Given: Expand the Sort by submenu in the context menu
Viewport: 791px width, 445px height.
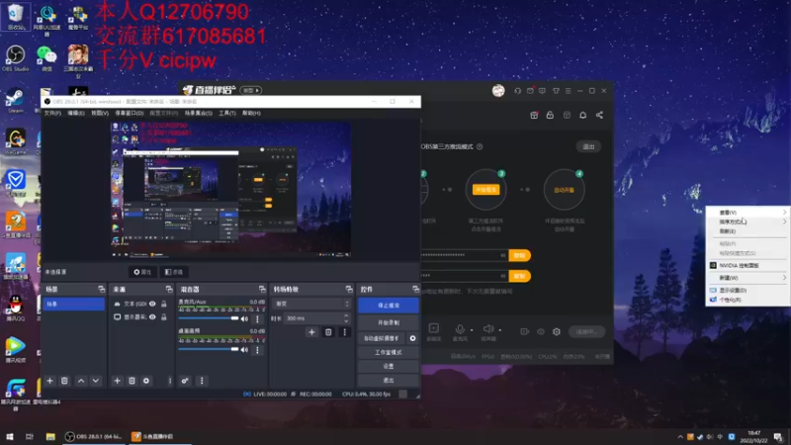Looking at the screenshot, I should click(x=747, y=222).
